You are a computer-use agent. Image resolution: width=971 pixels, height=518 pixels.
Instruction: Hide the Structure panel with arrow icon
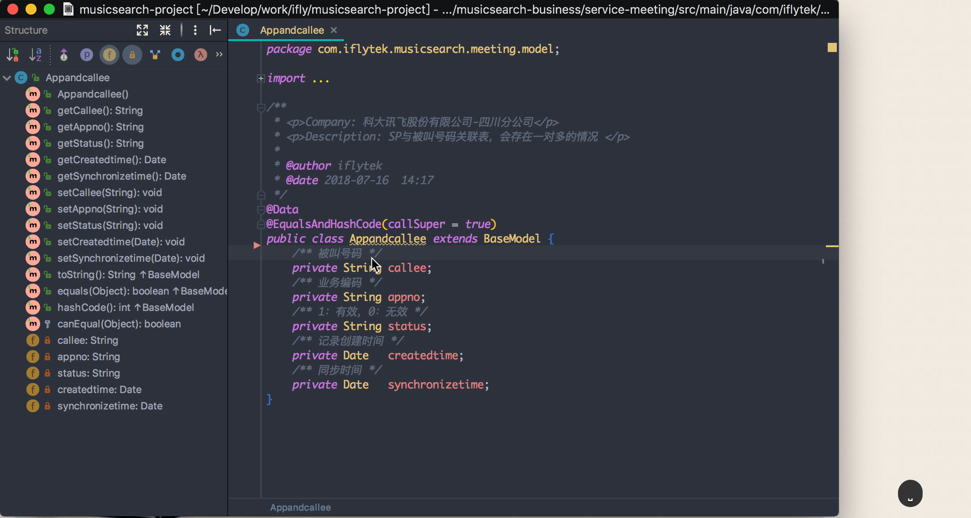pyautogui.click(x=215, y=30)
